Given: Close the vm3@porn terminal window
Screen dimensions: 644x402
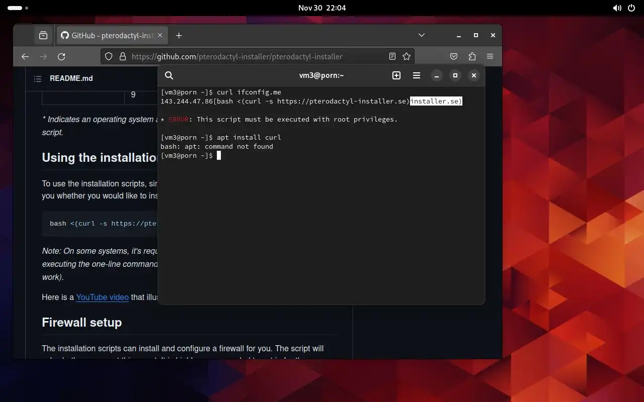Looking at the screenshot, I should tap(474, 75).
